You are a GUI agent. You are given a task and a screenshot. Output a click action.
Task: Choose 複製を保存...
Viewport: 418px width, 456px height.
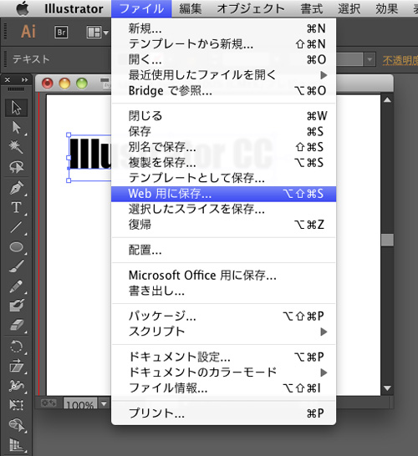click(x=223, y=162)
